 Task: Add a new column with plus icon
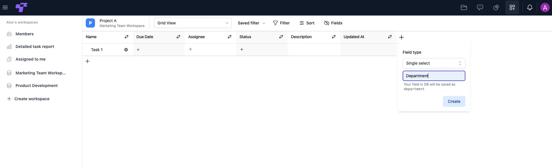click(401, 37)
